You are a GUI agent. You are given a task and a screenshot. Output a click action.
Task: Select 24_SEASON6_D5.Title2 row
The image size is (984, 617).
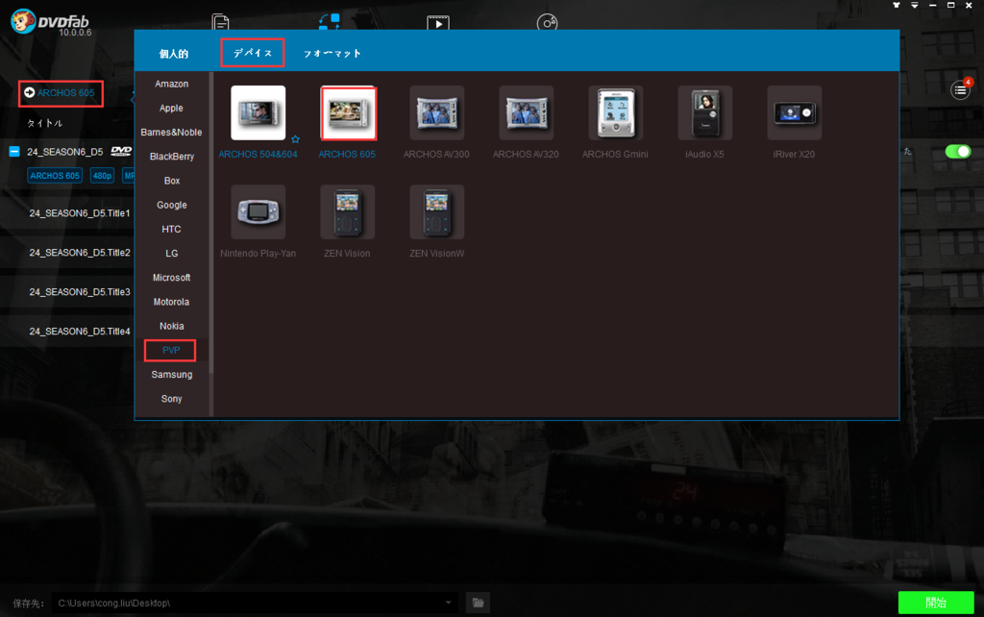click(x=80, y=253)
